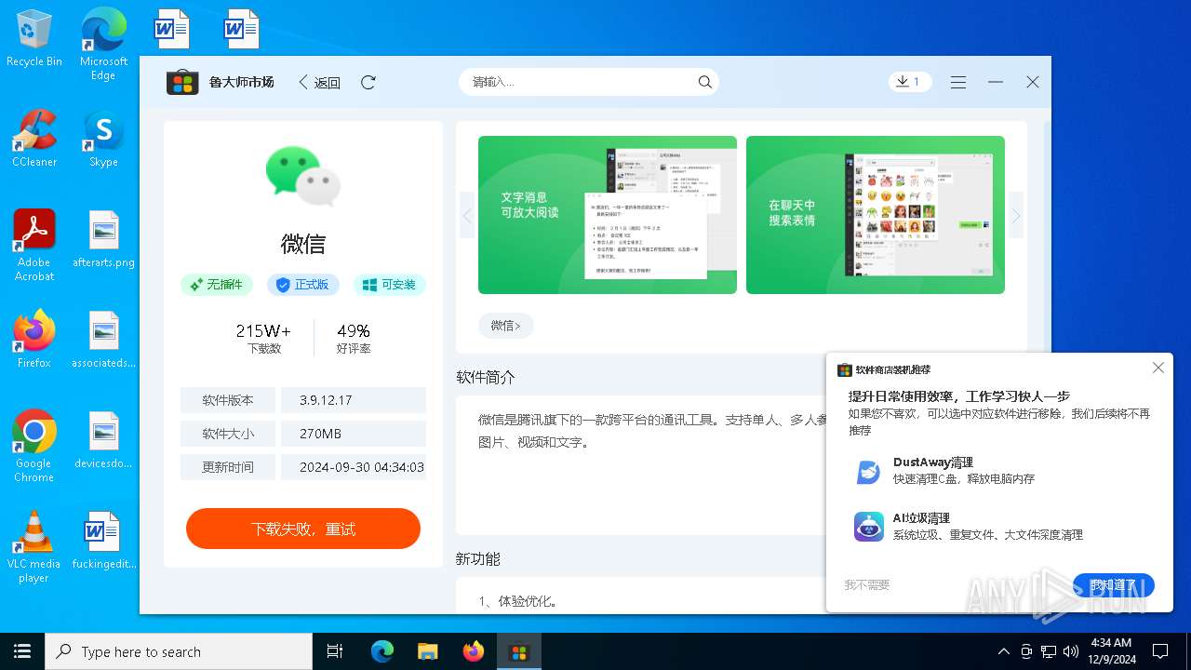Click the taskbar search box

[x=179, y=651]
